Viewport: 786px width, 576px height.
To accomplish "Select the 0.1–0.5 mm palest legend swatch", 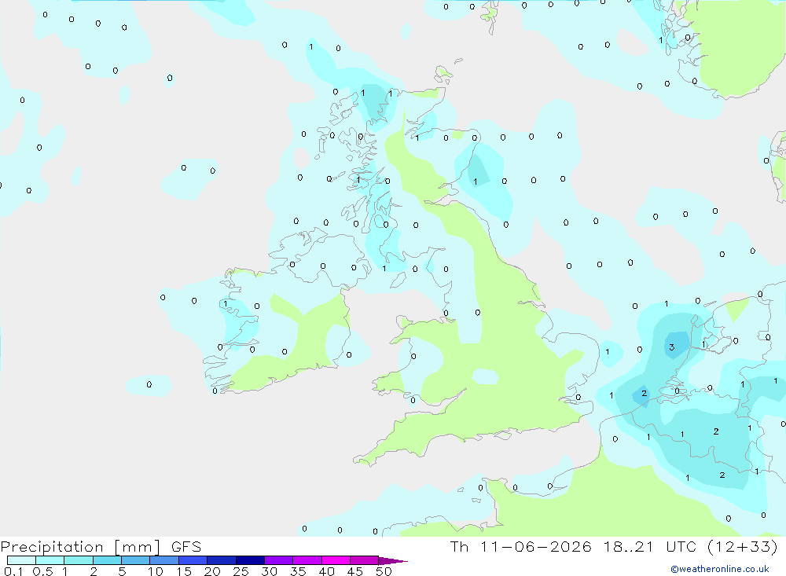I will point(21,560).
